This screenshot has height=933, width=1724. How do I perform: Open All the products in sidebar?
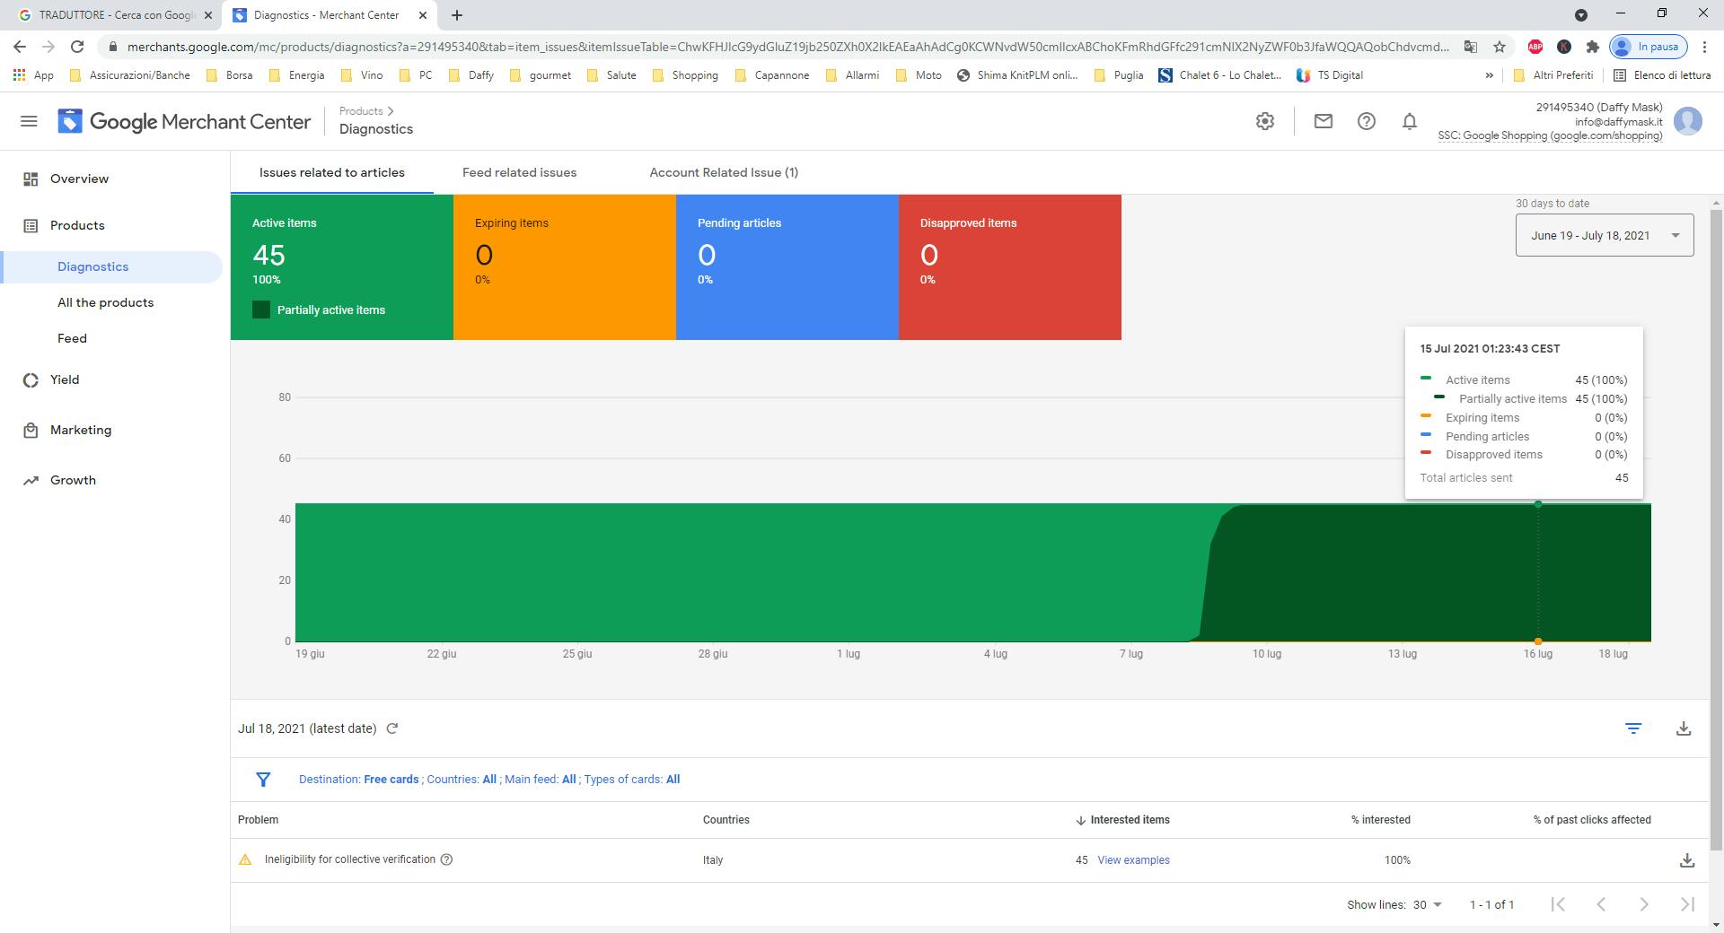(x=105, y=302)
